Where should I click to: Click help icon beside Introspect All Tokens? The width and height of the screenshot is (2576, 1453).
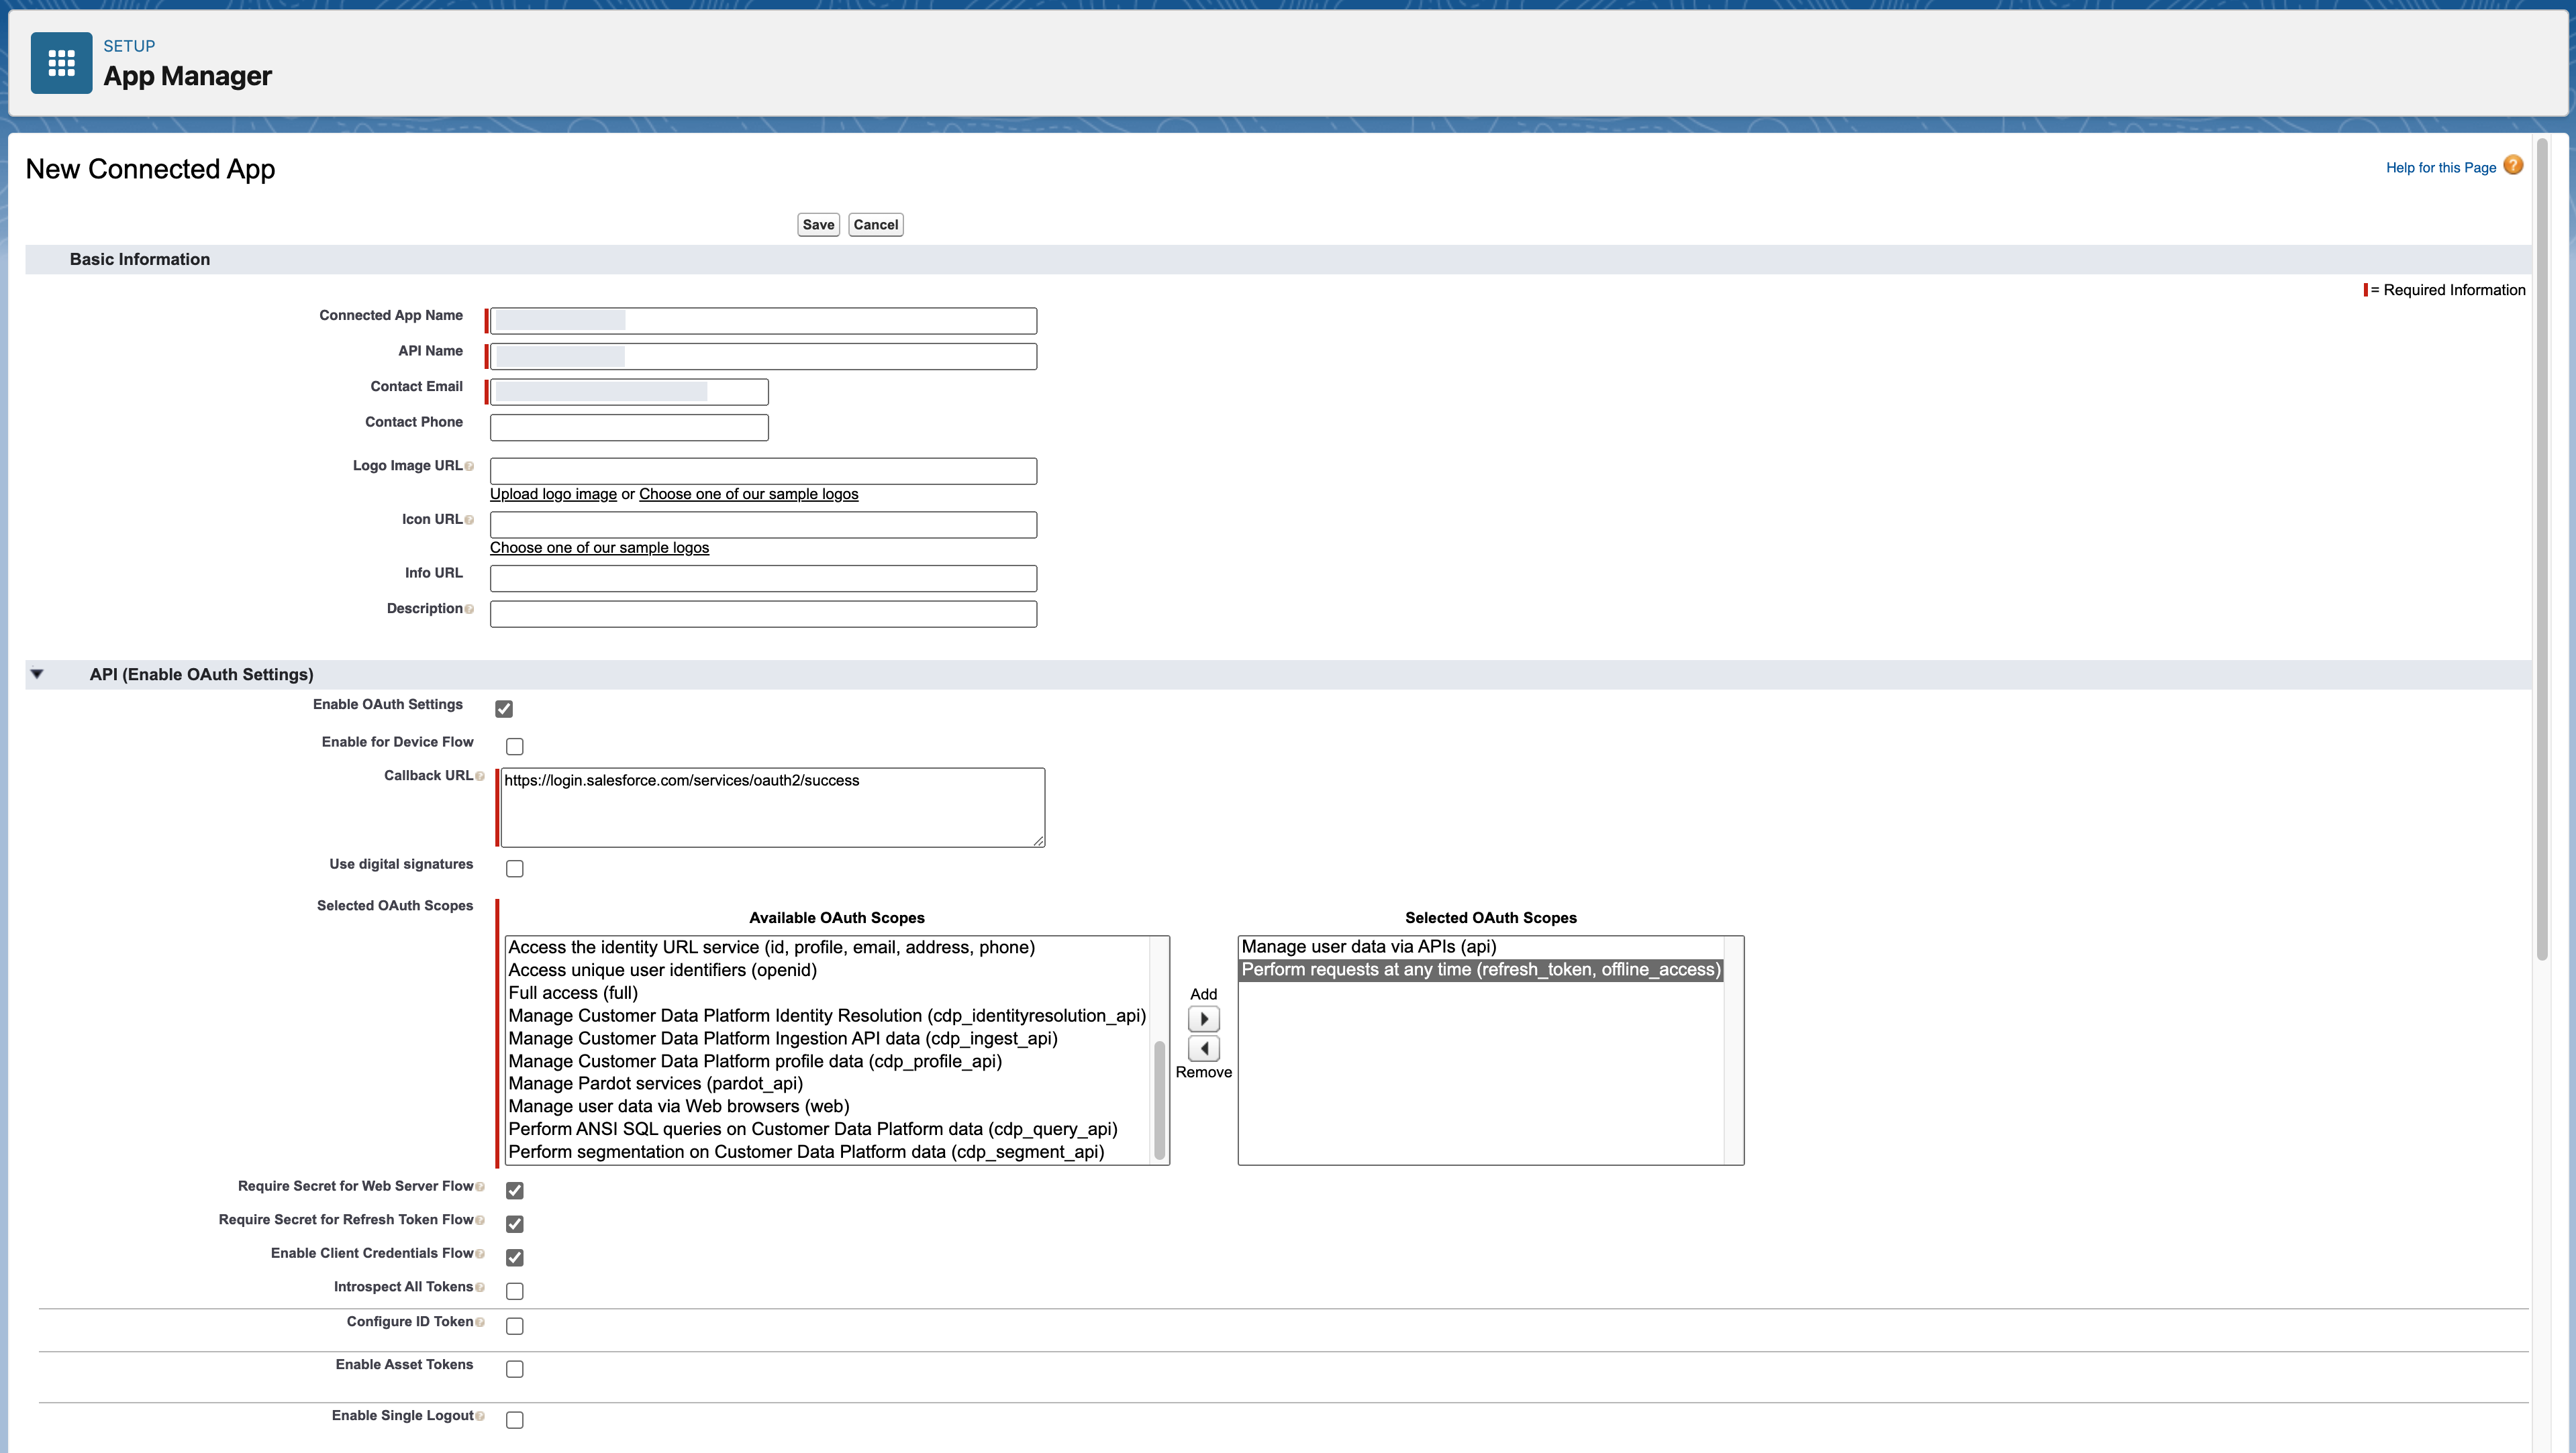480,1287
